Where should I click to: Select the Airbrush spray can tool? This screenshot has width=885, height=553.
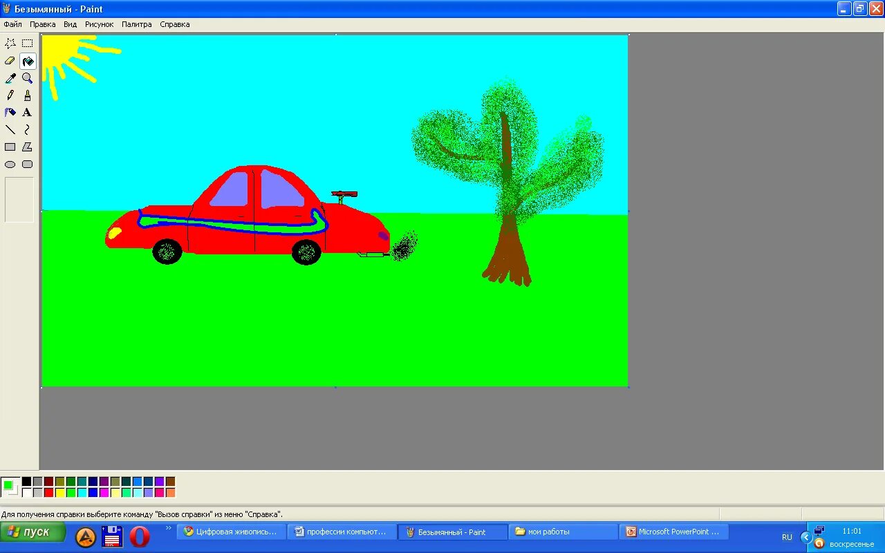(10, 113)
